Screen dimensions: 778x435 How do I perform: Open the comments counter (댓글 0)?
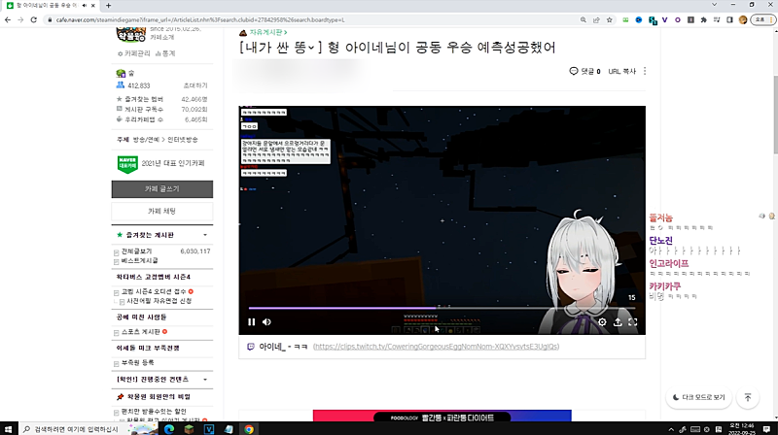pos(584,71)
